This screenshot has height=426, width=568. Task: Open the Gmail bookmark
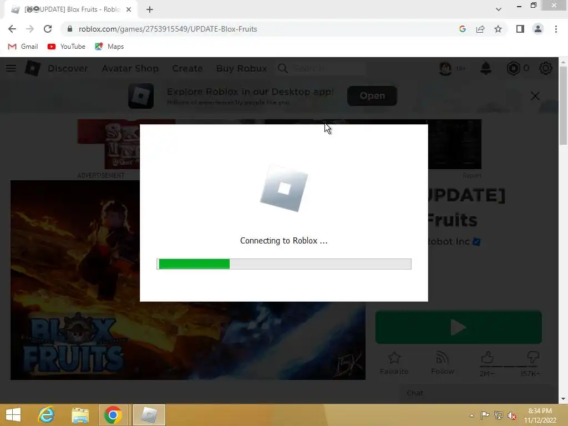click(23, 47)
